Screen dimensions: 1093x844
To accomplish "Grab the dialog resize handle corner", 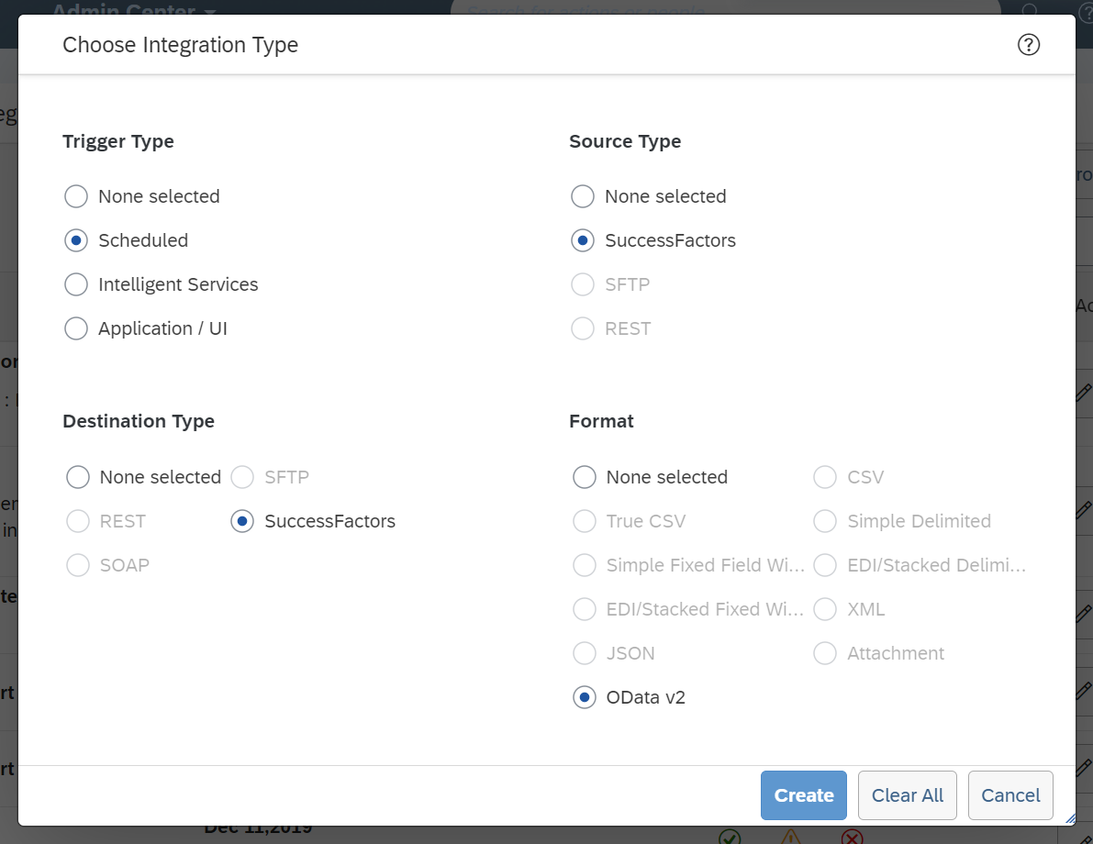I will click(1070, 819).
